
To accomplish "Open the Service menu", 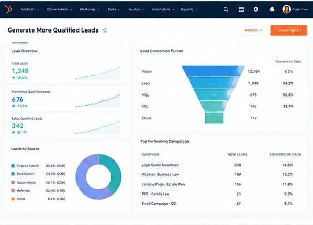I will click(136, 9).
